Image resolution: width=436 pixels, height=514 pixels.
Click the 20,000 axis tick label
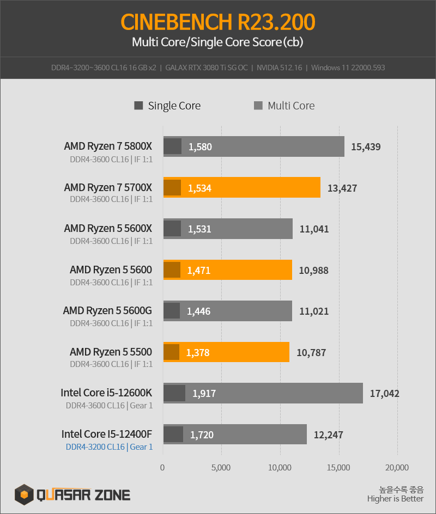tap(397, 468)
